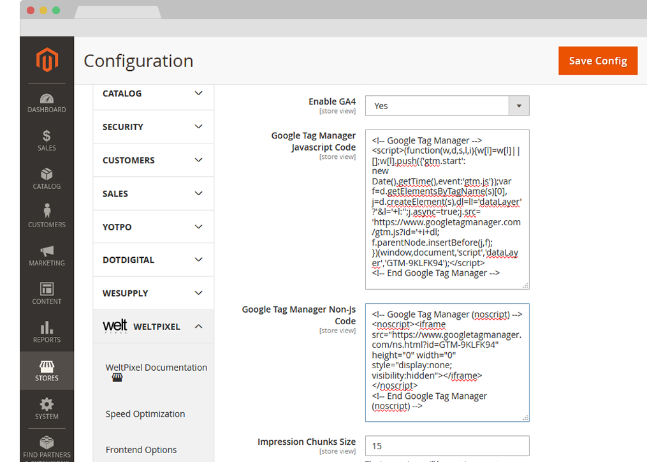Open the Sales dollar icon
Screen dimensions: 647x462
click(47, 136)
